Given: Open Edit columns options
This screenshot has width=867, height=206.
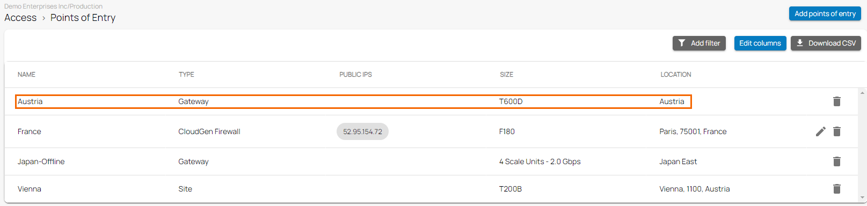Looking at the screenshot, I should pyautogui.click(x=760, y=43).
